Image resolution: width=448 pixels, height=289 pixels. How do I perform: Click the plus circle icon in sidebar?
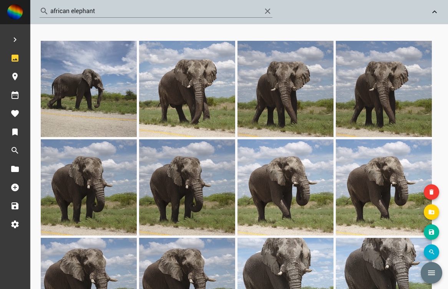click(15, 187)
